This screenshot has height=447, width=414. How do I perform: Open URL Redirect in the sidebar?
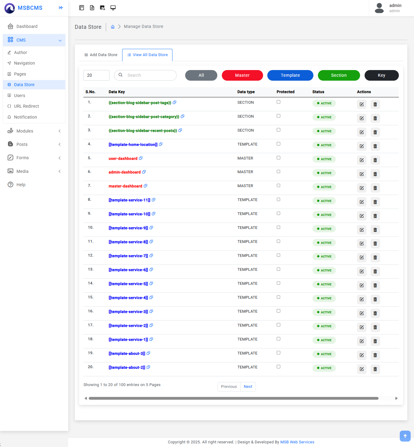pyautogui.click(x=26, y=106)
